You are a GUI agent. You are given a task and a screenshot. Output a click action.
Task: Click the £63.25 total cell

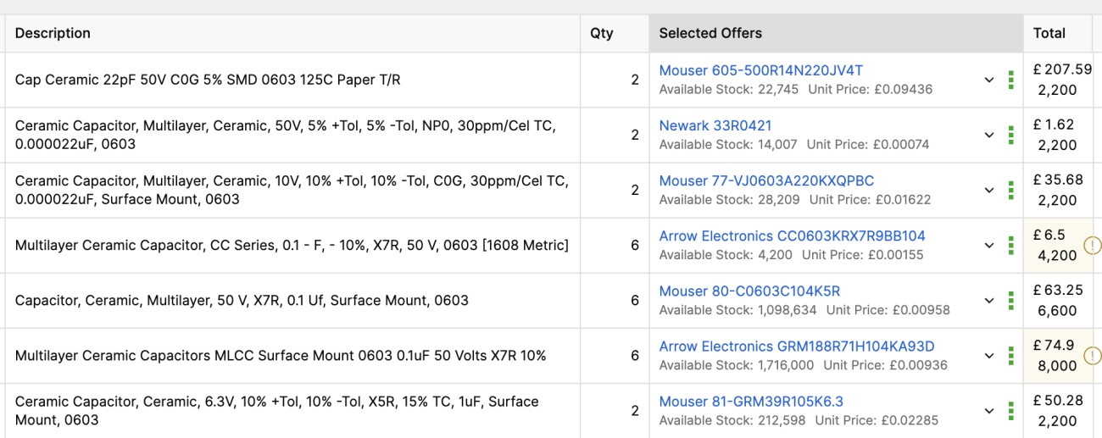pos(1058,300)
